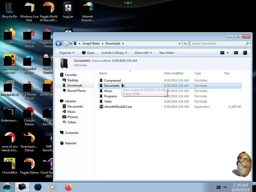Open Music library in navigation pane

[71, 112]
